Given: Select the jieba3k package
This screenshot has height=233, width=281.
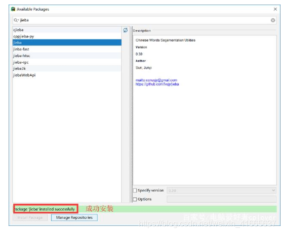Looking at the screenshot, I should (x=67, y=69).
